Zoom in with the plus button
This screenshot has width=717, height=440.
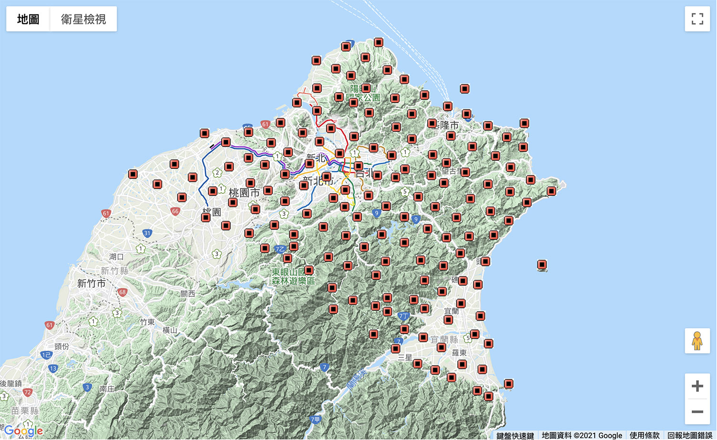(x=697, y=386)
